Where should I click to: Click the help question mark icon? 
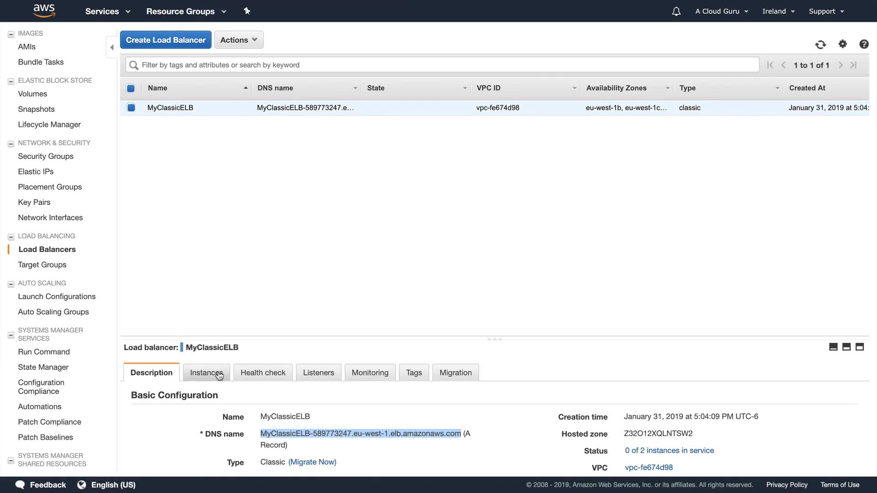click(x=864, y=44)
